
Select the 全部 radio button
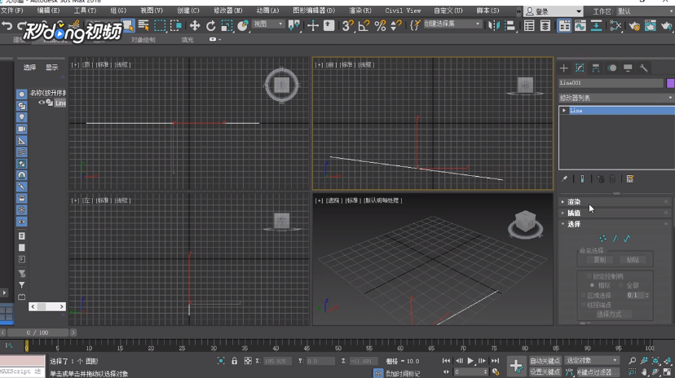pyautogui.click(x=620, y=286)
